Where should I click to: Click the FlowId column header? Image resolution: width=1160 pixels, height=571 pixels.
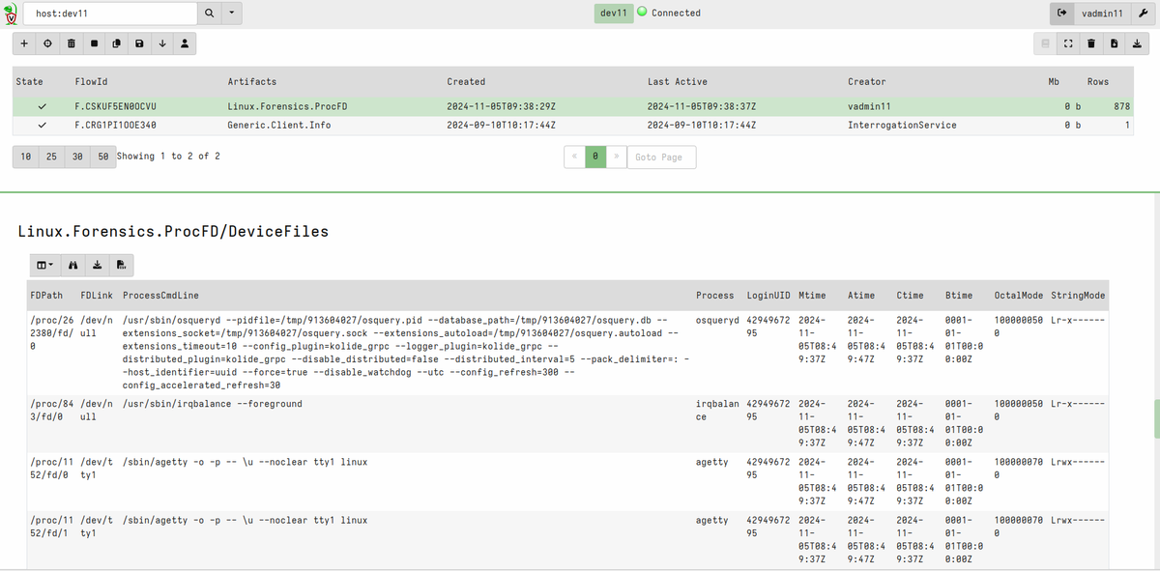91,82
